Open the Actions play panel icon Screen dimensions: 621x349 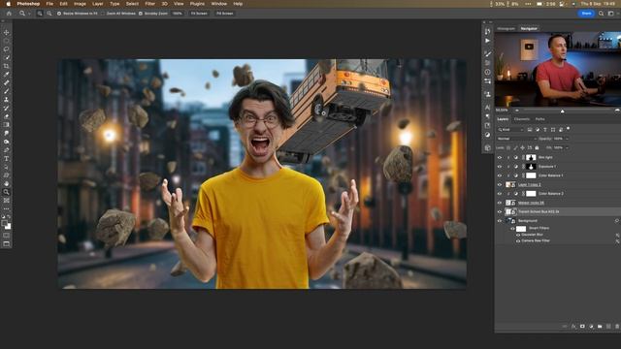point(487,41)
